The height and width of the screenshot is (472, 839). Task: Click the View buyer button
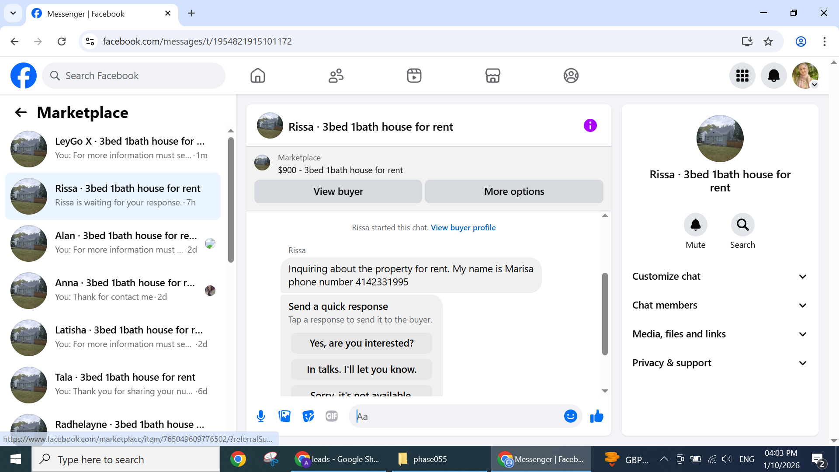coord(338,191)
